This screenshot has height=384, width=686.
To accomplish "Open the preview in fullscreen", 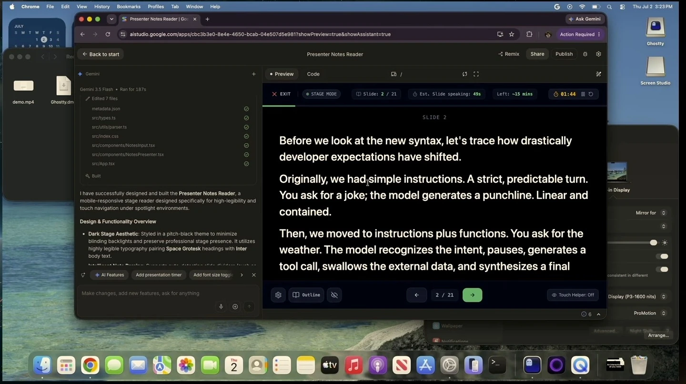I will [476, 74].
